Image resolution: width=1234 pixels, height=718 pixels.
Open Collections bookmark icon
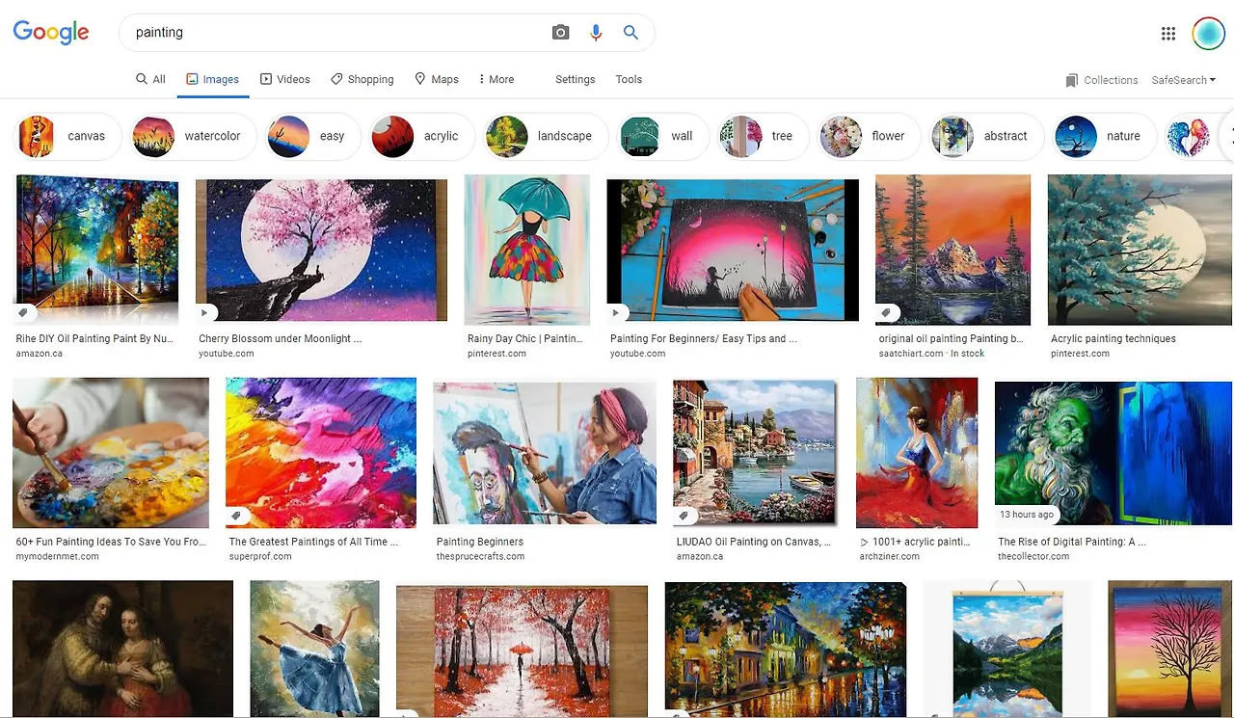click(x=1071, y=80)
